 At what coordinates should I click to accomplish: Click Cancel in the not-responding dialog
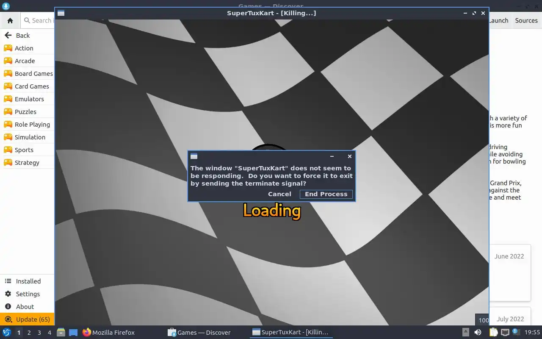279,194
